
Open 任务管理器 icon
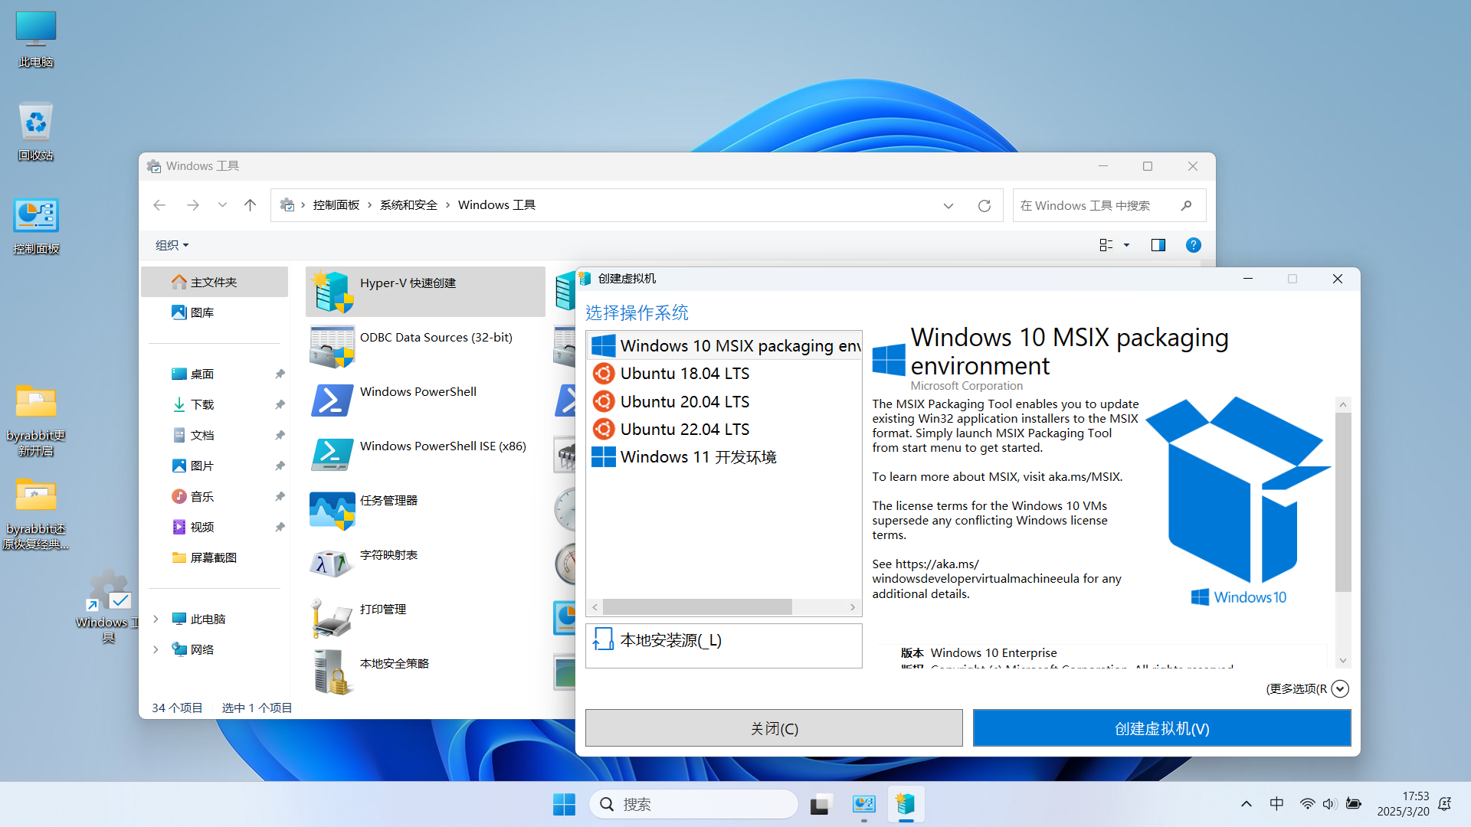[x=333, y=509]
